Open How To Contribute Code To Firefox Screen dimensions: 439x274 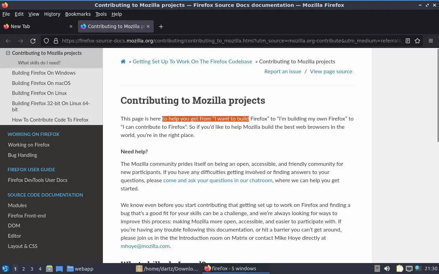pos(50,120)
